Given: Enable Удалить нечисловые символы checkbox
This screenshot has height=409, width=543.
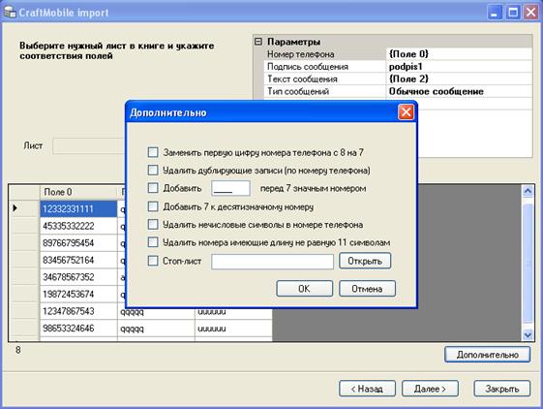Looking at the screenshot, I should click(153, 224).
